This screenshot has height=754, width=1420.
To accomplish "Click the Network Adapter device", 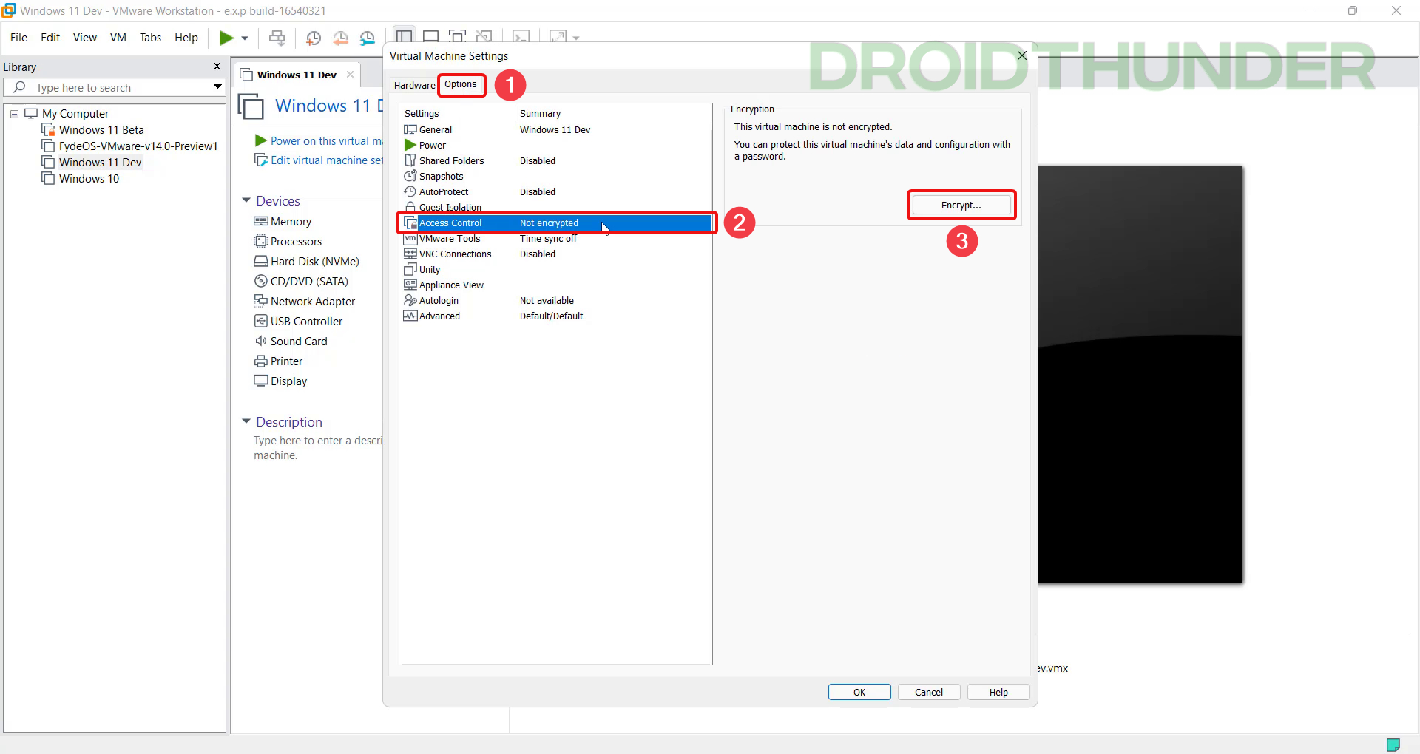I will [x=312, y=302].
